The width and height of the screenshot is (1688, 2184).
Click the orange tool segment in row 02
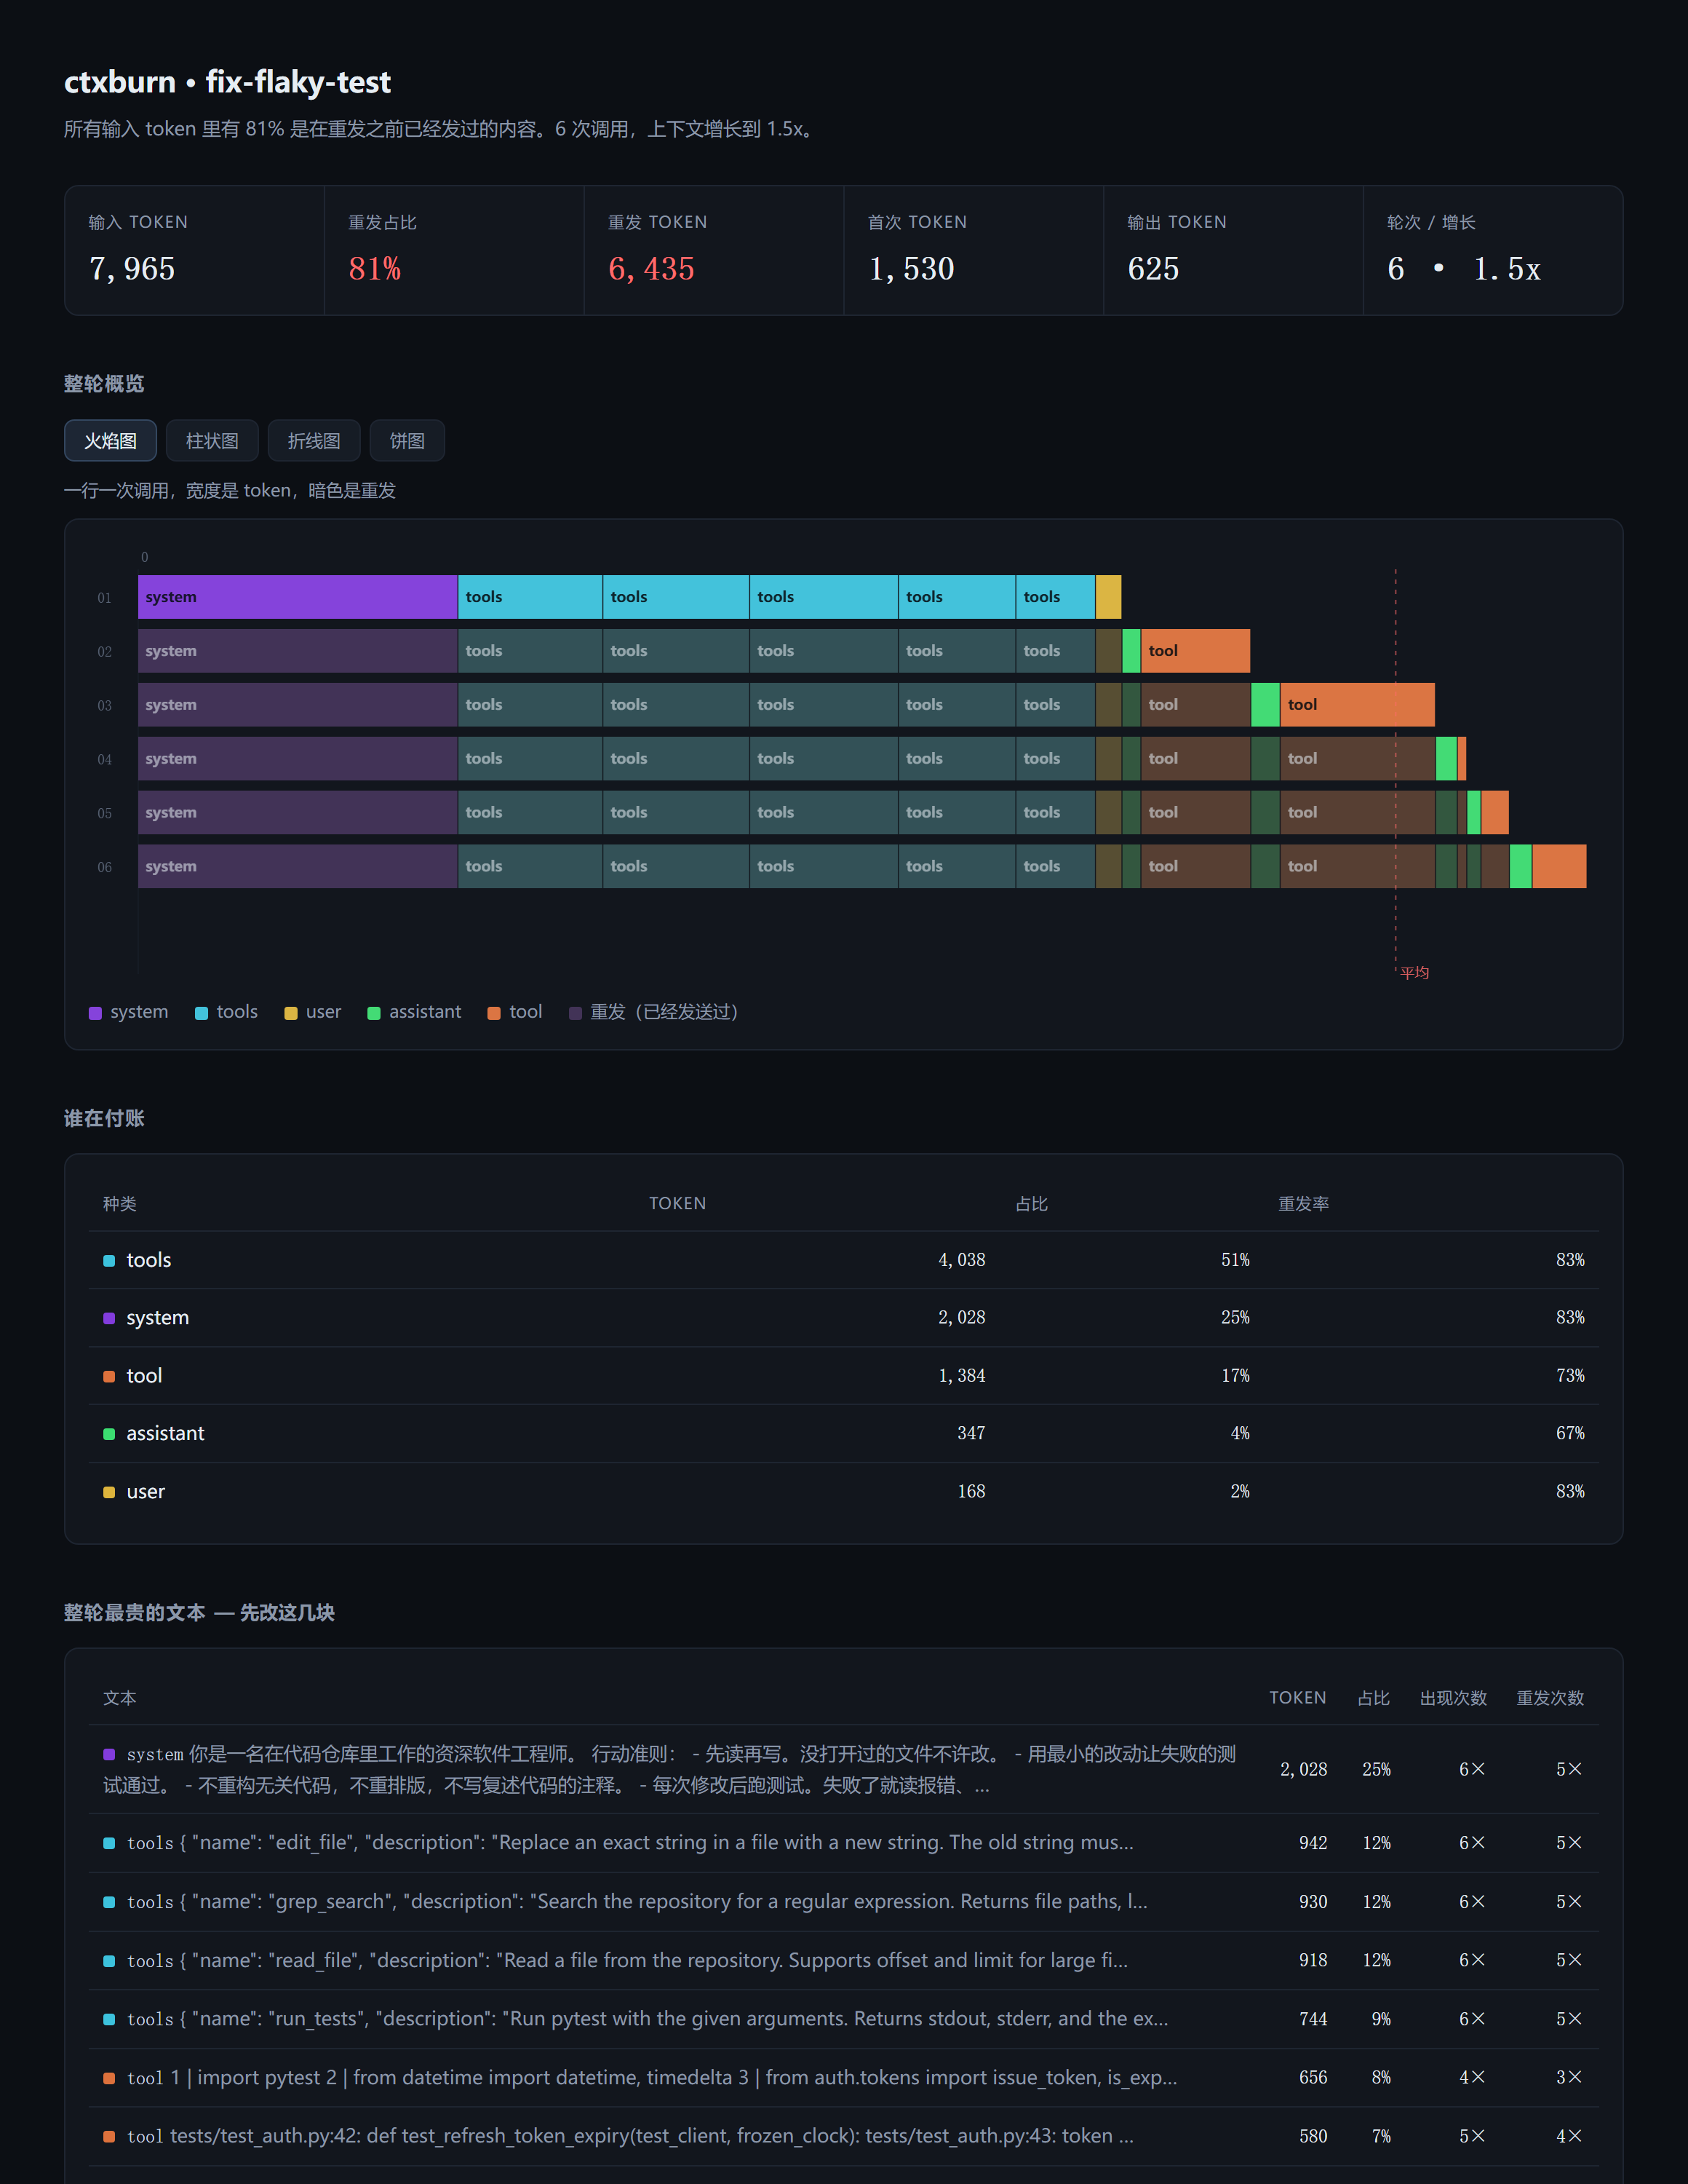(x=1195, y=651)
